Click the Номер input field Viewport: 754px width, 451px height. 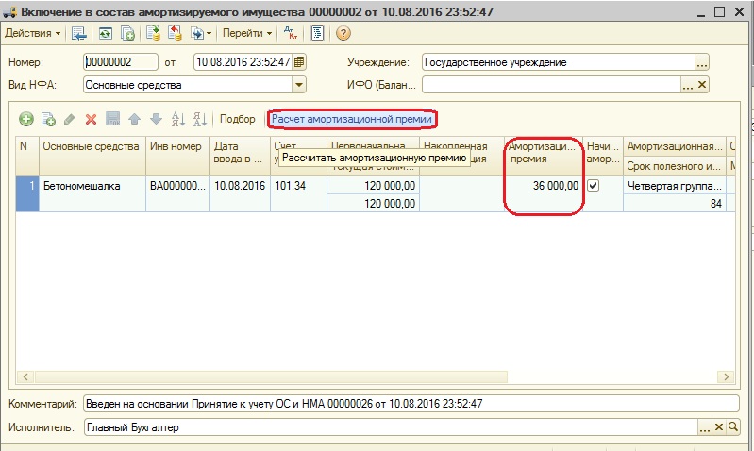[121, 62]
